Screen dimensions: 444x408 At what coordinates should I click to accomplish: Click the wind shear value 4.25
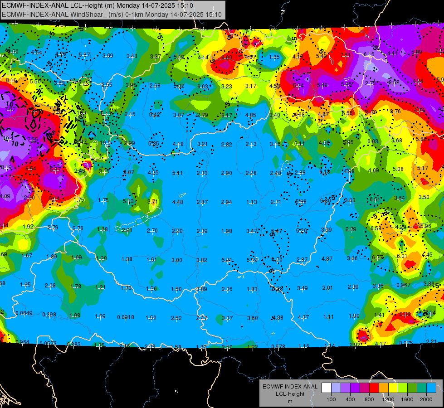153,172
